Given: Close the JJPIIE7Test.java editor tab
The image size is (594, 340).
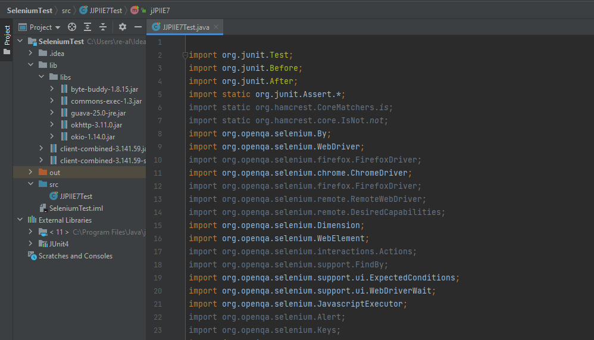Looking at the screenshot, I should (x=216, y=27).
